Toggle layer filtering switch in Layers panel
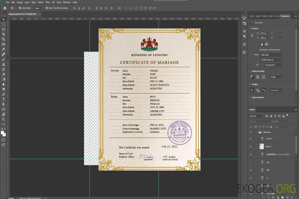 tap(287, 116)
